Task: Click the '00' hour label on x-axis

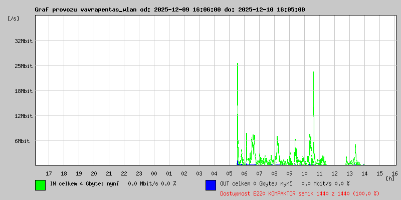Action: 154,173
